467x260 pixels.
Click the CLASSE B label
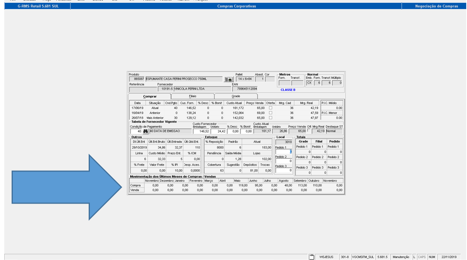[288, 90]
